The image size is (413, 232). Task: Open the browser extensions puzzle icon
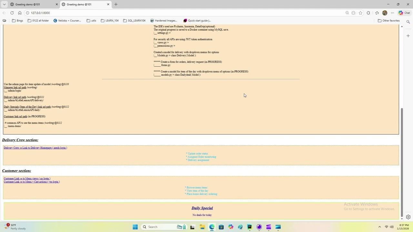point(368,13)
